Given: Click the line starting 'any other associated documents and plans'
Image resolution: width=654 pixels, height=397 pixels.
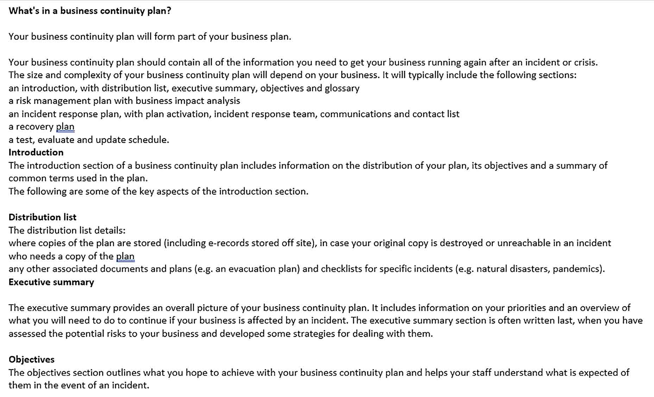Looking at the screenshot, I should (x=307, y=269).
